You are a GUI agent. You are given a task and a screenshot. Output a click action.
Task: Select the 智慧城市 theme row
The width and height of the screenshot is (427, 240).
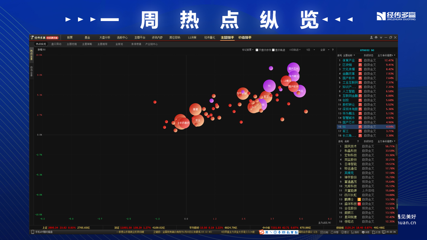click(367, 118)
